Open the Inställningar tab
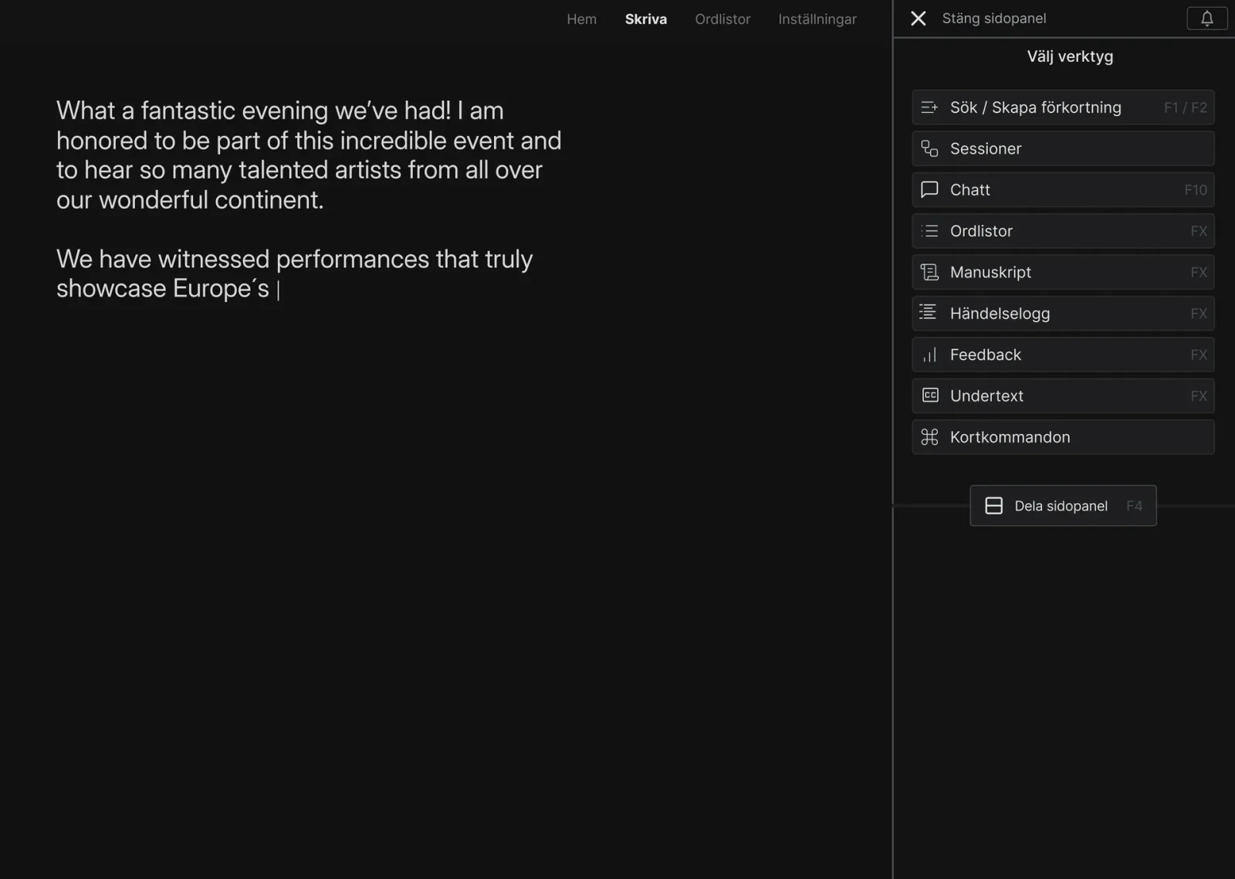Viewport: 1235px width, 879px height. 817,19
